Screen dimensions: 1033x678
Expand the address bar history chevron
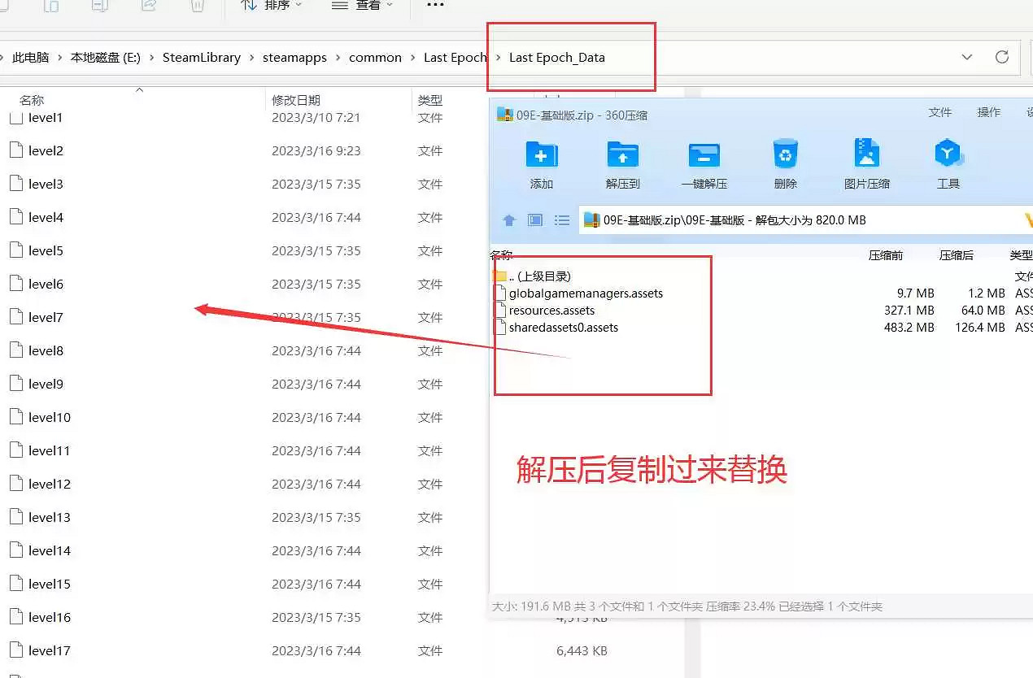coord(967,57)
